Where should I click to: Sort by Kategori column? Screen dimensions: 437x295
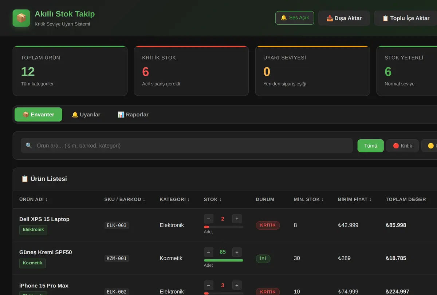point(175,199)
